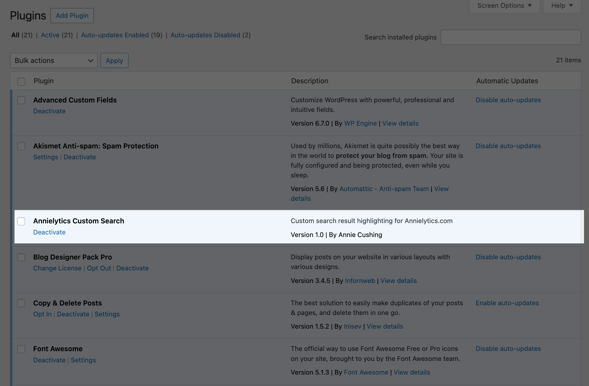Disable auto-updates for Blog Designer Pack Pro
Screen dimensions: 589x386
tap(508, 257)
